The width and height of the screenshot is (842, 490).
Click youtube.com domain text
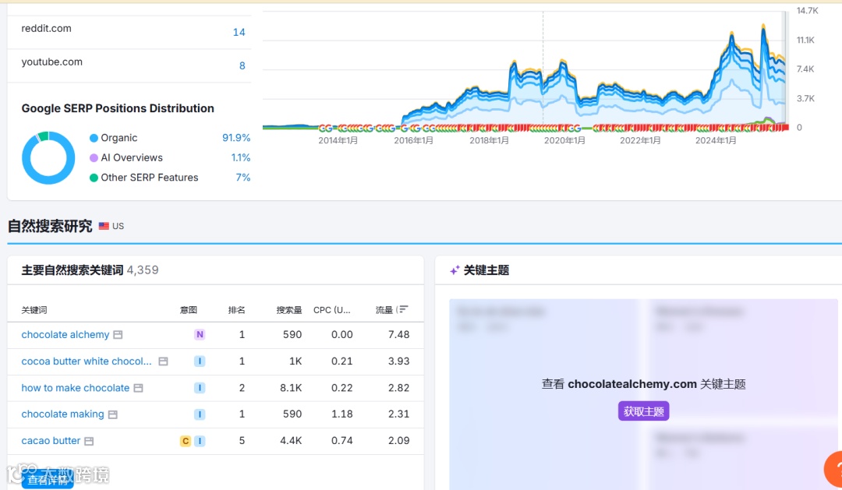(52, 62)
